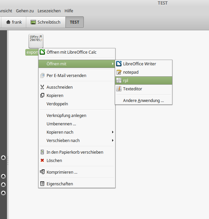Viewport: 209px width, 219px height.
Task: Create a link via Verknüpfung anlegen
Action: (77, 116)
